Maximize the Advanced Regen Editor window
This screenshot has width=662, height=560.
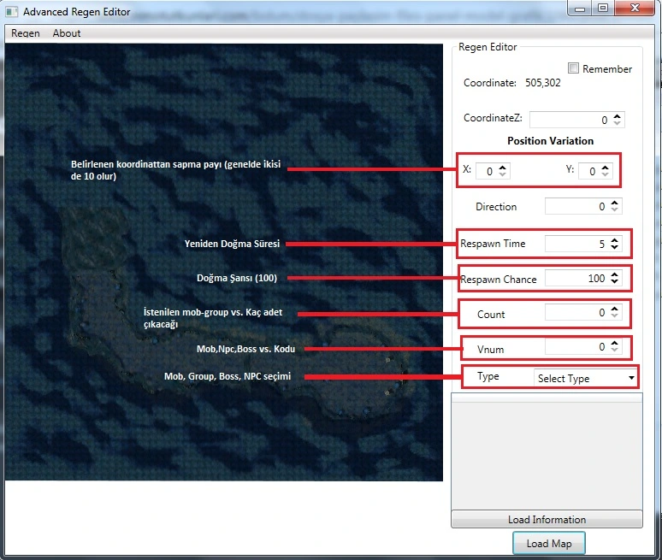point(603,9)
